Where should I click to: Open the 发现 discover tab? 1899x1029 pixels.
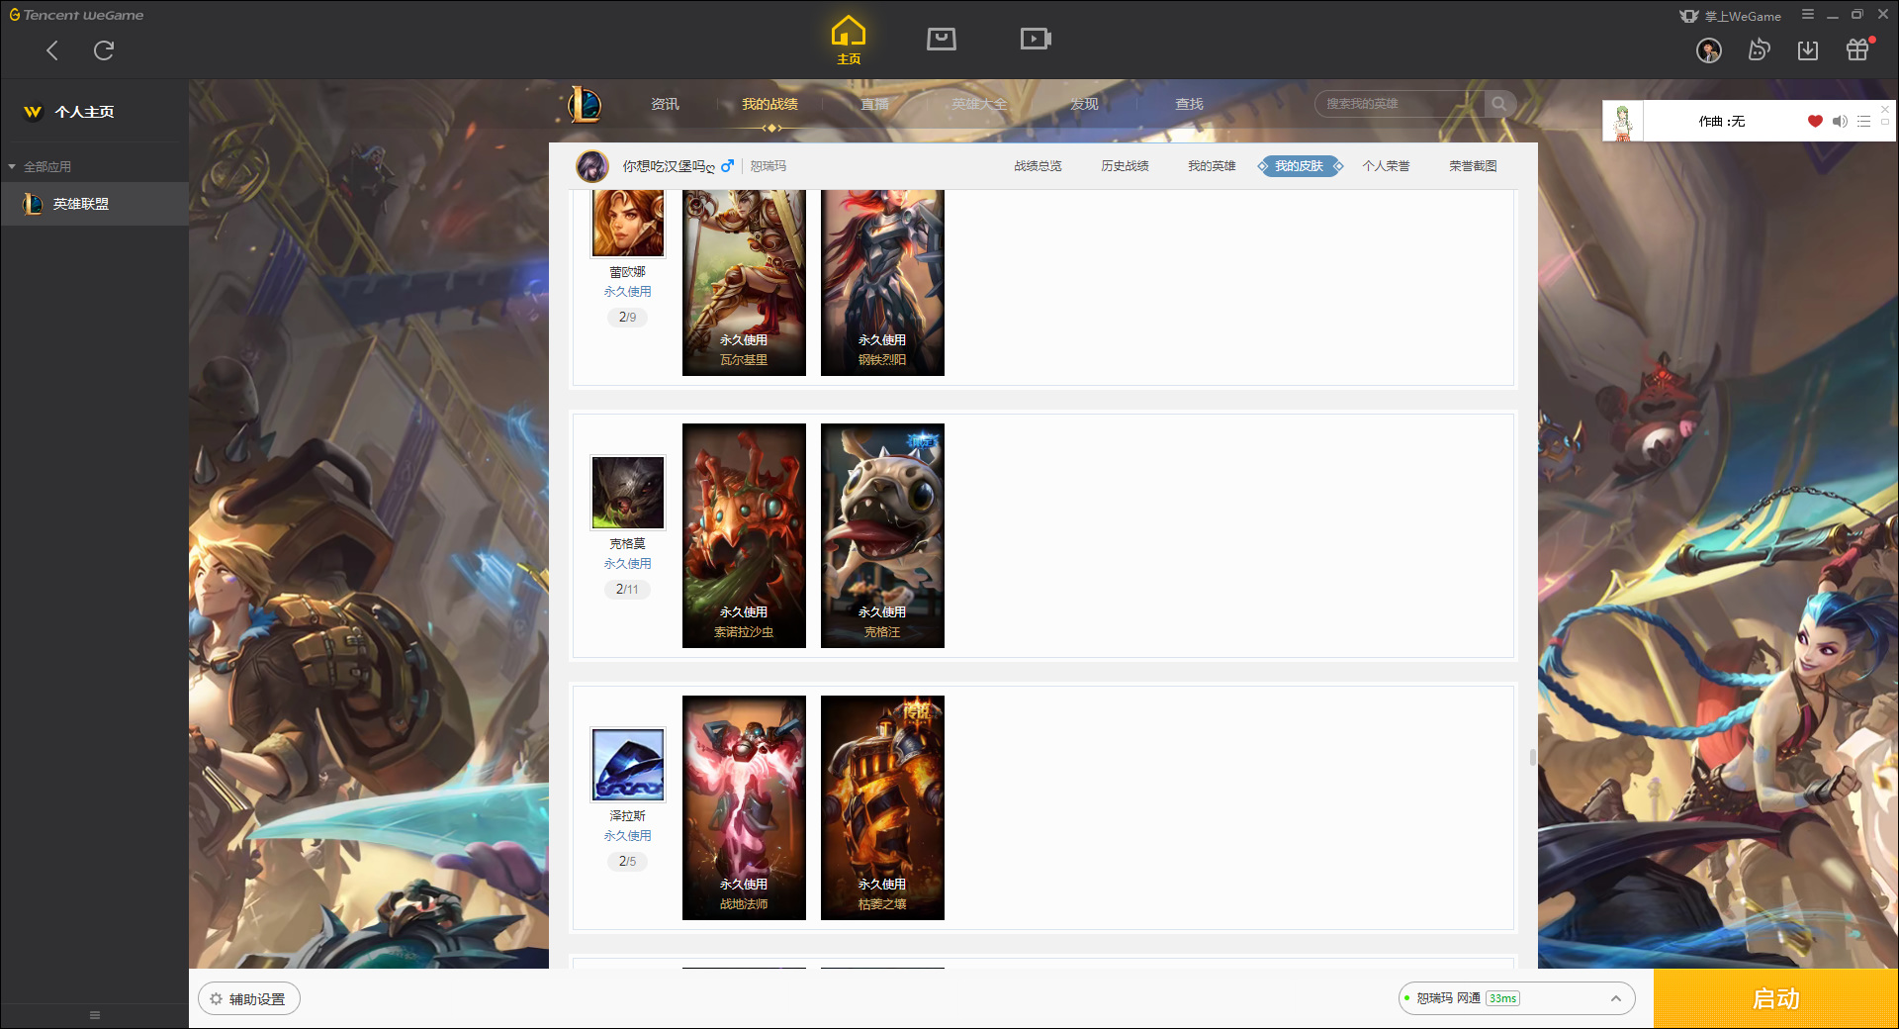tap(1084, 104)
